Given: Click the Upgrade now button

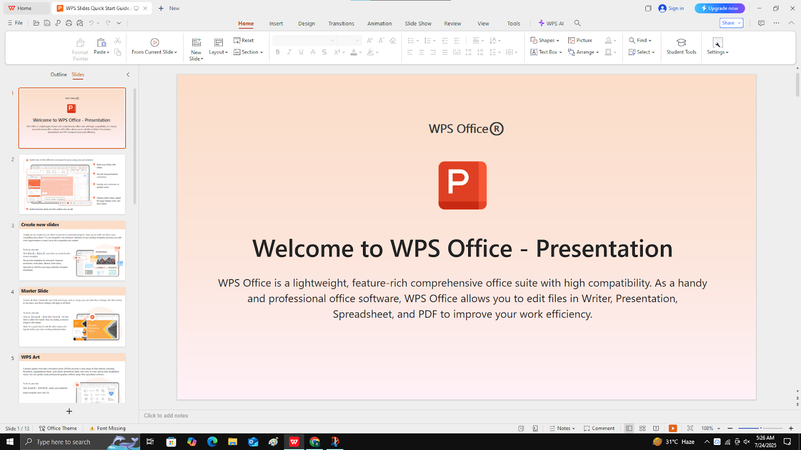Looking at the screenshot, I should tap(719, 8).
